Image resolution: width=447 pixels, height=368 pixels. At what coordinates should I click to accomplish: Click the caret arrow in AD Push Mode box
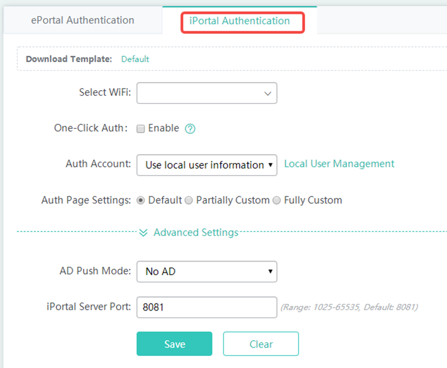click(270, 271)
